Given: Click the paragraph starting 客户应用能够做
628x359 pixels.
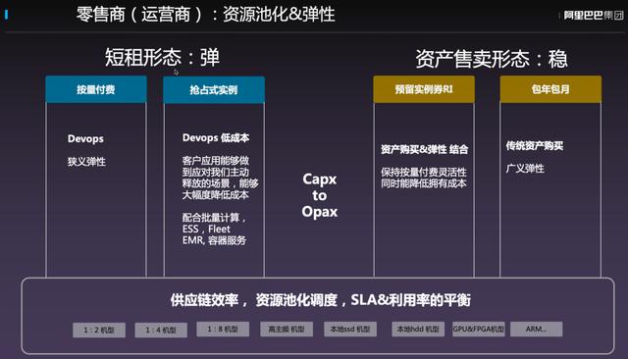Looking at the screenshot, I should click(x=220, y=179).
